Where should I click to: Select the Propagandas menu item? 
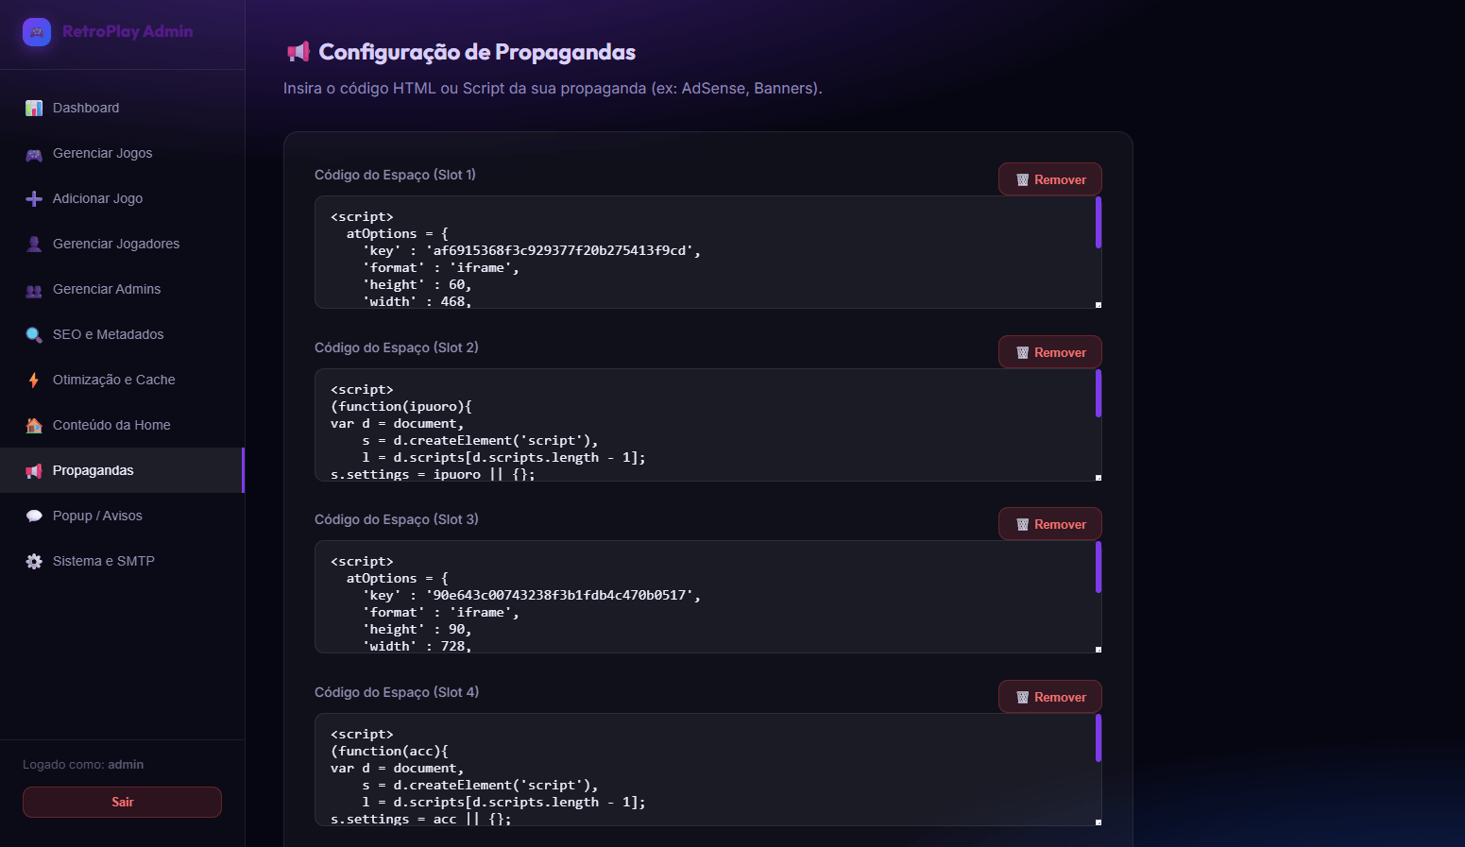pyautogui.click(x=94, y=471)
